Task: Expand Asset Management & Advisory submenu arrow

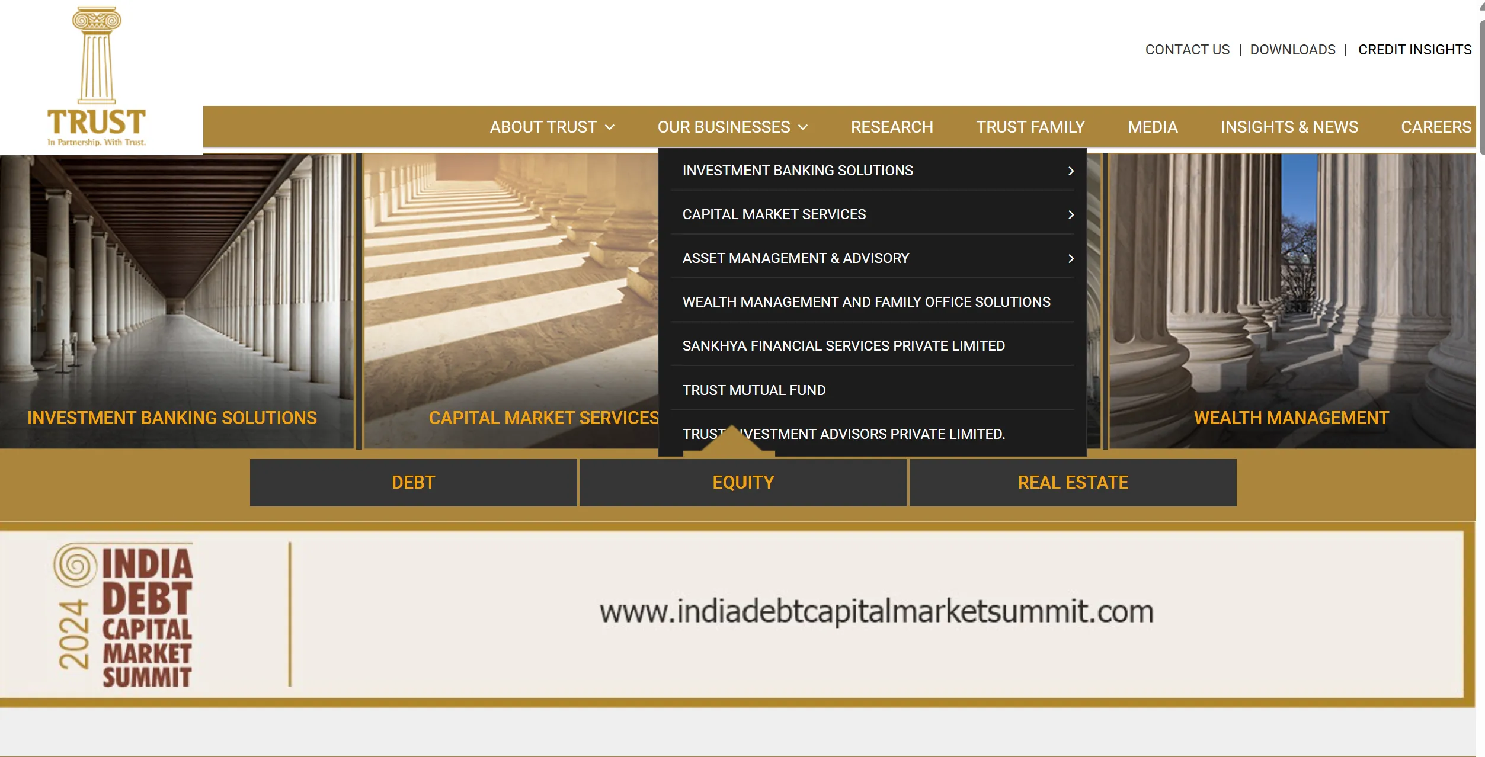Action: [x=1071, y=259]
